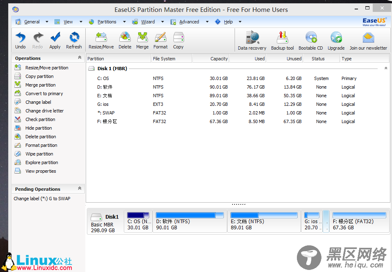Select the G: ios EXT3 partition row
392x272 pixels.
237,104
